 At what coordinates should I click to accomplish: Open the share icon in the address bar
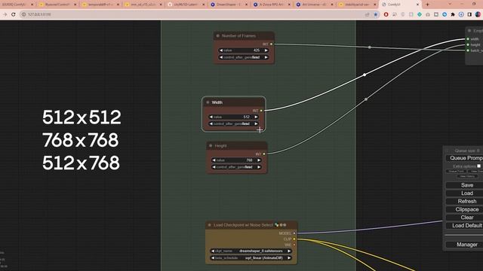367,14
